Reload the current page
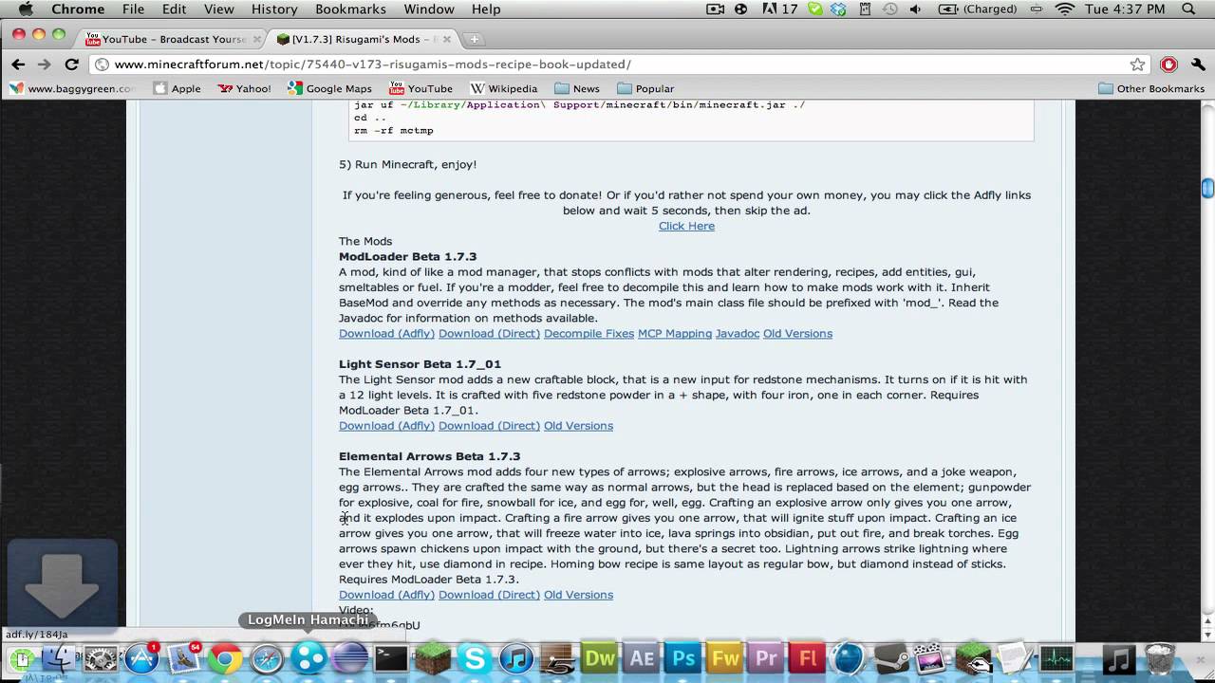The image size is (1215, 683). tap(71, 65)
